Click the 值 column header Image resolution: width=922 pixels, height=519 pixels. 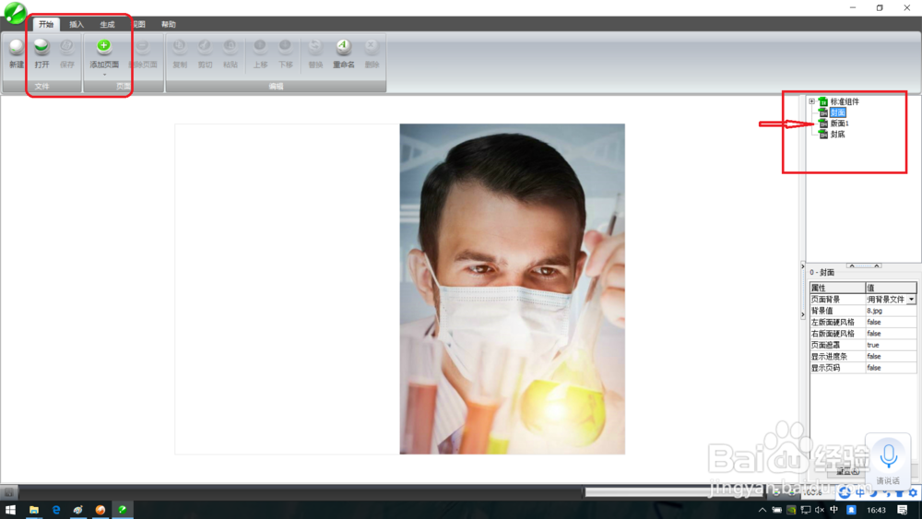pyautogui.click(x=891, y=288)
